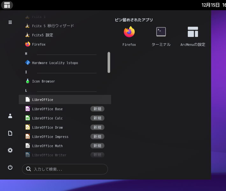Click LibreOffice Writer icon
The width and height of the screenshot is (226, 191).
[28, 155]
